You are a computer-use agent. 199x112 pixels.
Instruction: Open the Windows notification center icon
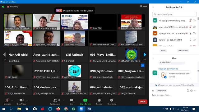pyautogui.click(x=194, y=109)
